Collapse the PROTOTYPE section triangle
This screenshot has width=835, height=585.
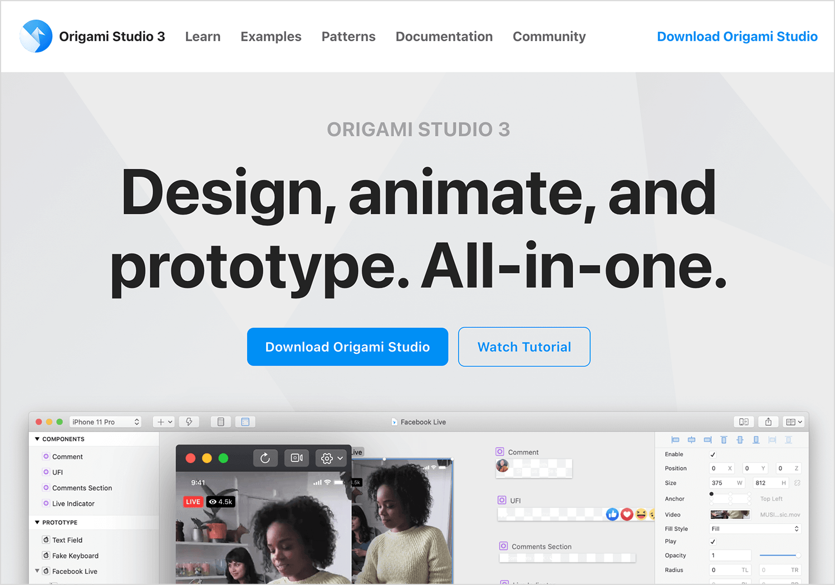[x=37, y=522]
